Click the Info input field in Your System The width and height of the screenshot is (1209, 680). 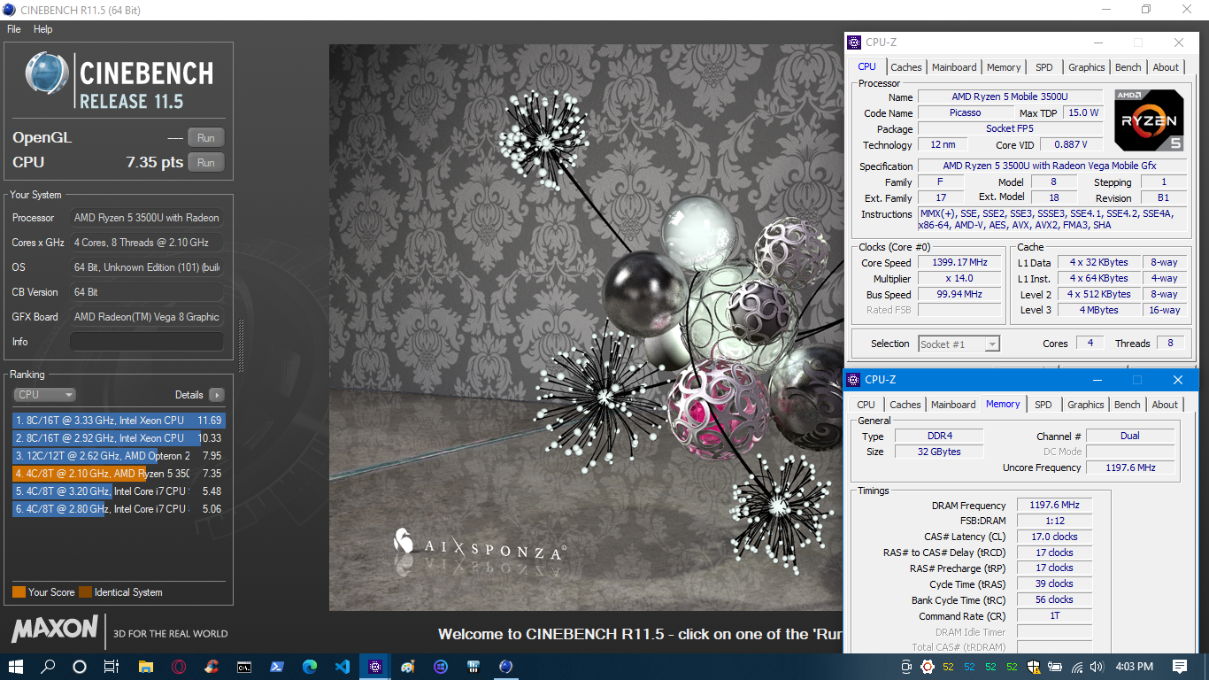pyautogui.click(x=147, y=342)
